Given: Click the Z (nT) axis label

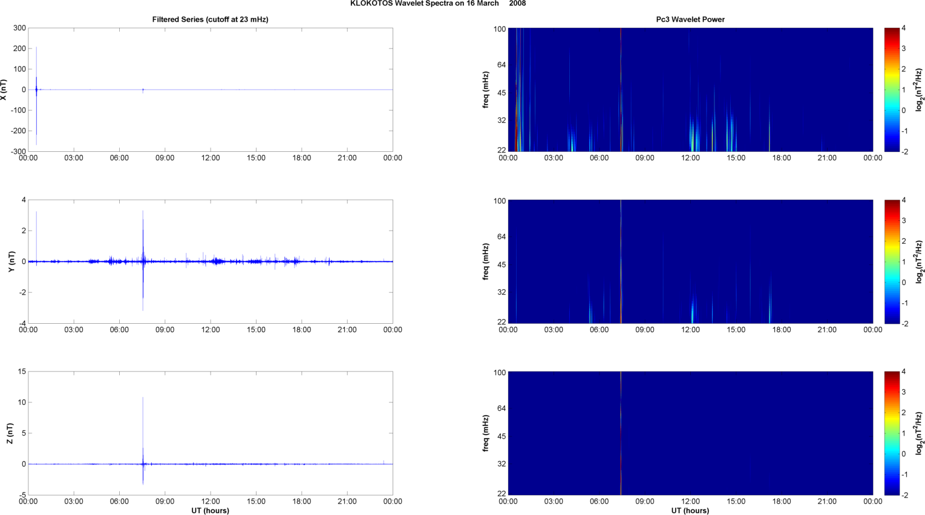Looking at the screenshot, I should [x=10, y=433].
